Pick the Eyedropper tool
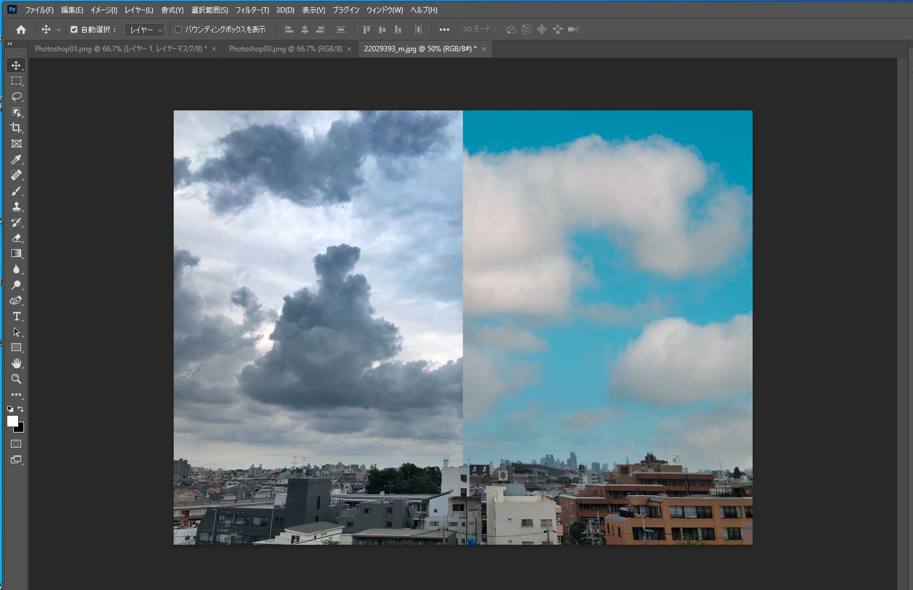This screenshot has height=590, width=913. (x=16, y=159)
